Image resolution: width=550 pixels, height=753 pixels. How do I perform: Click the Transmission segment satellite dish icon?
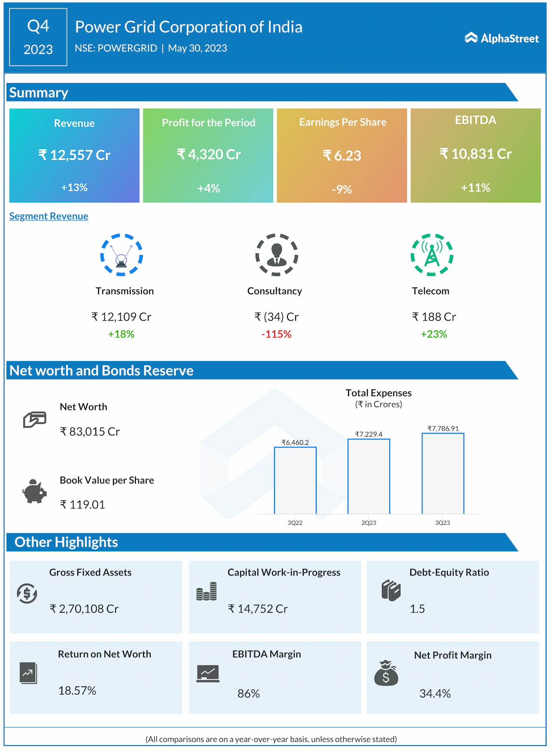(x=122, y=255)
